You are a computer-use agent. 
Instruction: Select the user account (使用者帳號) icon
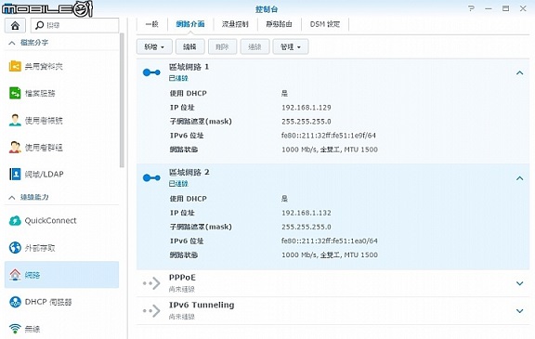point(15,120)
